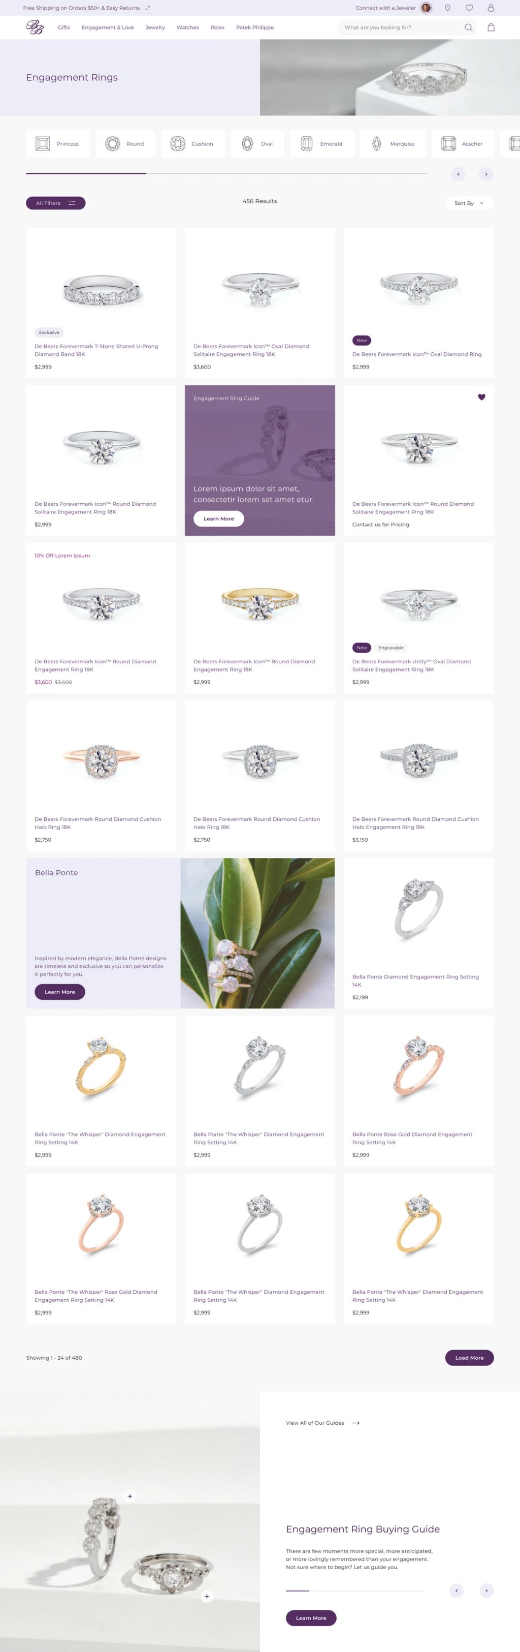Expand the free shipping announcement arrow
The width and height of the screenshot is (520, 1652).
click(148, 8)
